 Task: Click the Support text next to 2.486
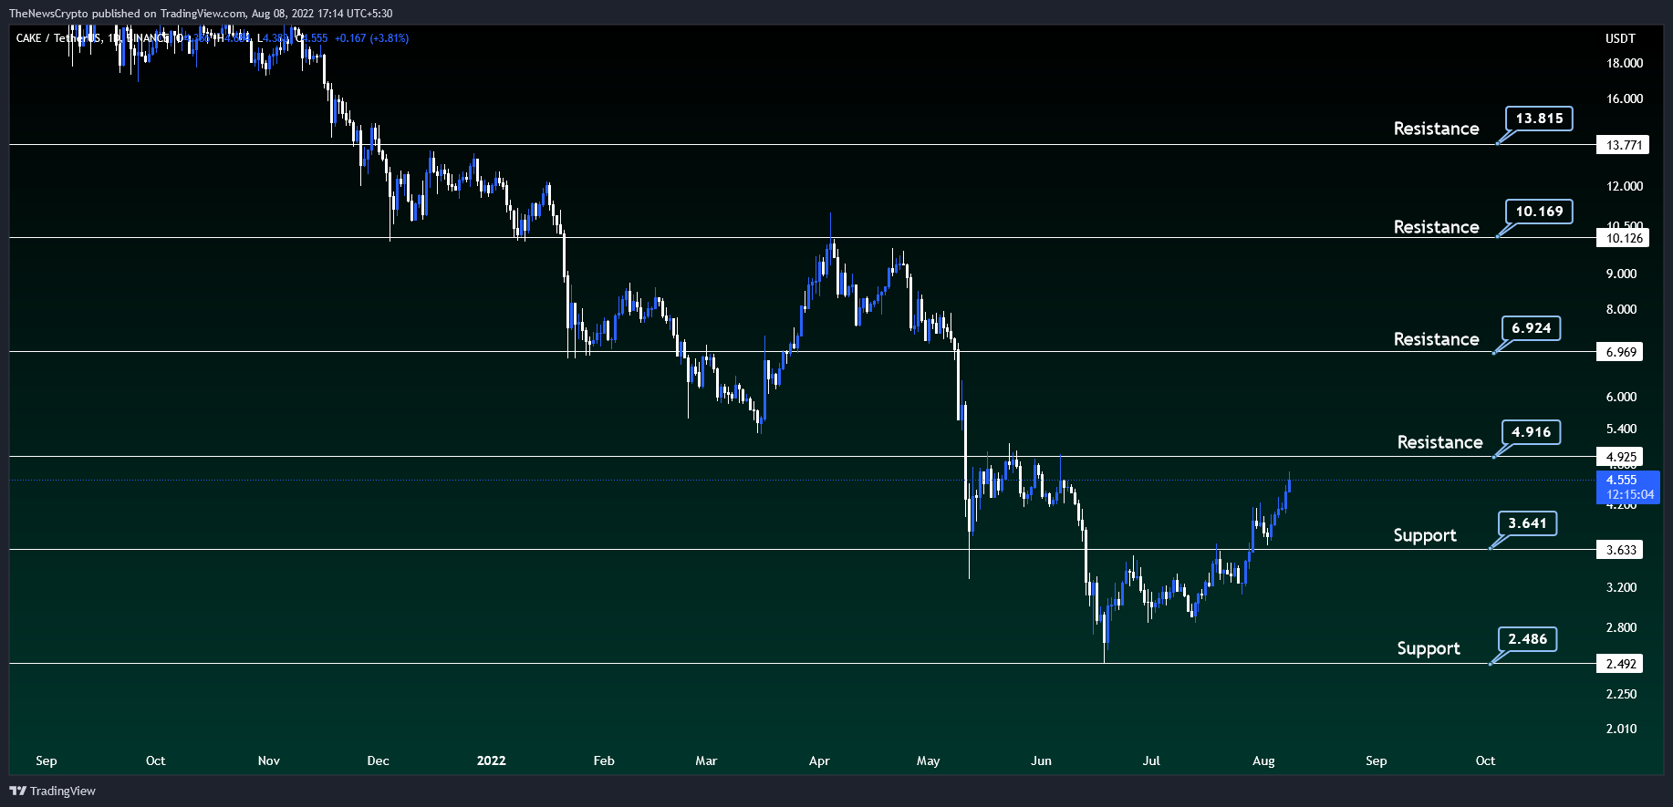[1429, 648]
